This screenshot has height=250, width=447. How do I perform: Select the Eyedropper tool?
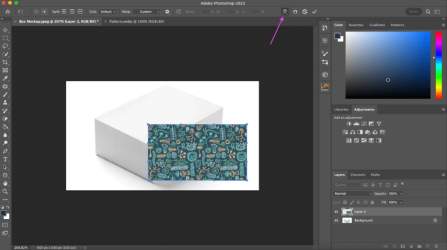(5, 78)
